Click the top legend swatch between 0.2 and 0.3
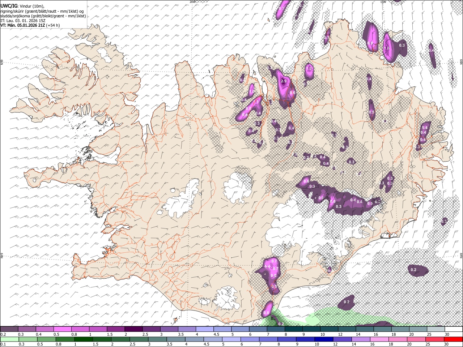 click(x=9, y=329)
